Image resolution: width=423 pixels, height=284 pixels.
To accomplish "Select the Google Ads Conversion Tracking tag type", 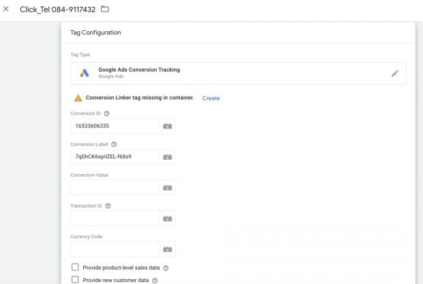I will (x=238, y=73).
